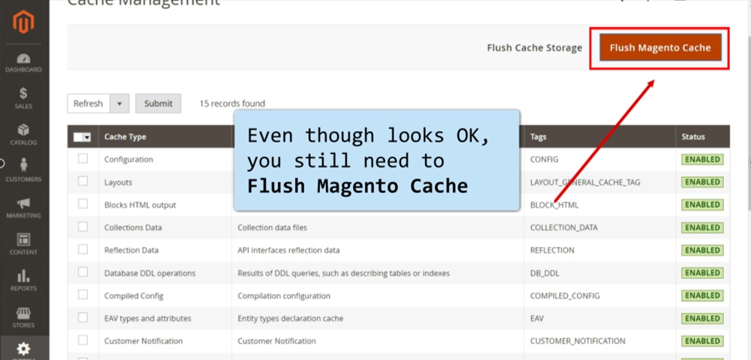This screenshot has height=360, width=751.
Task: Open the Stores sidebar menu
Action: pos(23,317)
